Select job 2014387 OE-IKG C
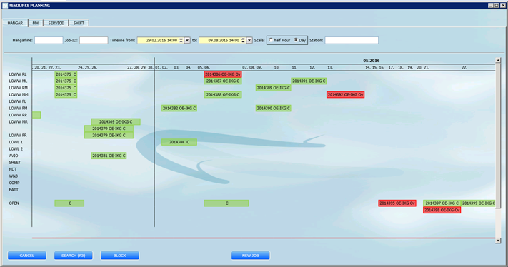Viewport: 508px width, 267px height. click(x=223, y=81)
